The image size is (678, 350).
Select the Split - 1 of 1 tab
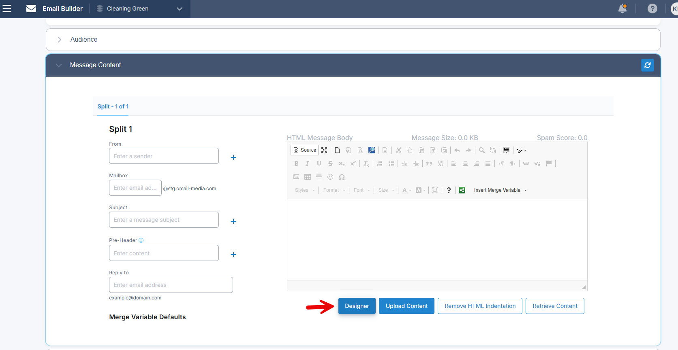113,106
